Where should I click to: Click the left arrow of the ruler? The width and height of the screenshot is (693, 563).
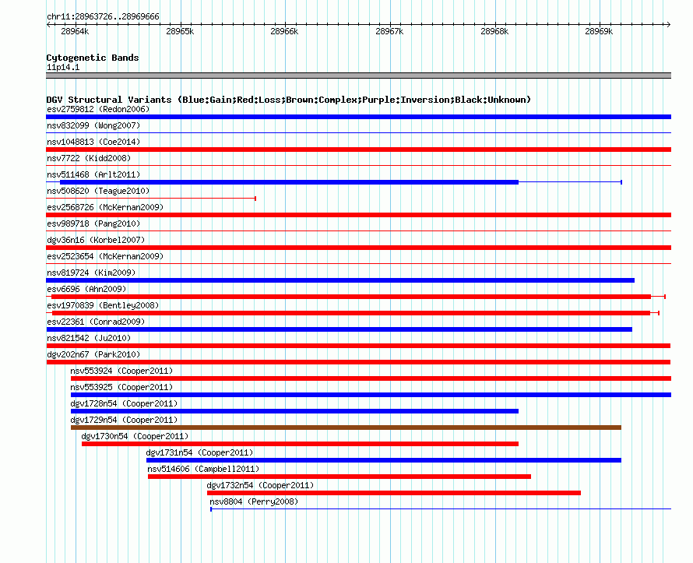pos(48,24)
